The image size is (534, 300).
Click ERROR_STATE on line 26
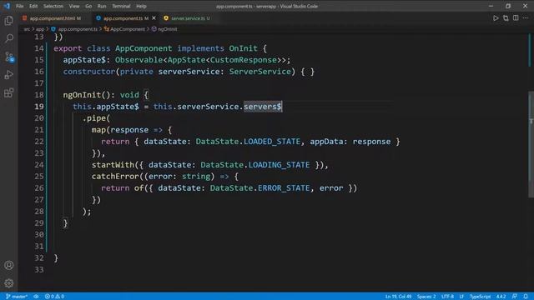pyautogui.click(x=284, y=188)
